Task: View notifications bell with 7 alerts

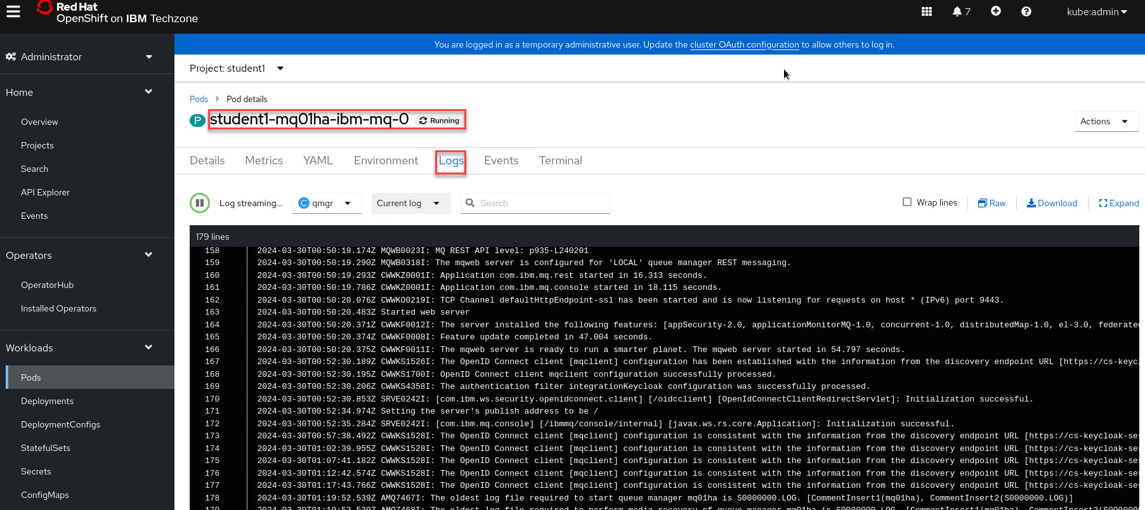Action: 960,11
